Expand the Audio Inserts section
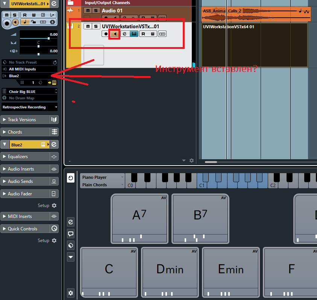 [x=4, y=169]
